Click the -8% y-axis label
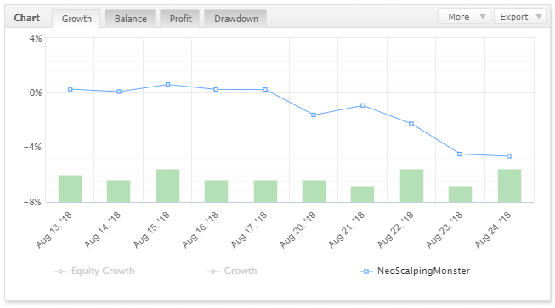 [x=32, y=203]
